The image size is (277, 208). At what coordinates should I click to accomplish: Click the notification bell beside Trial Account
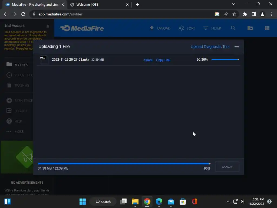tap(48, 26)
